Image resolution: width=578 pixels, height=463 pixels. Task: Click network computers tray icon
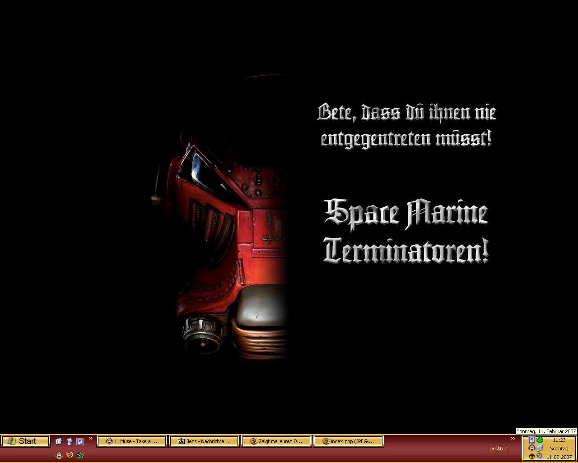[540, 448]
